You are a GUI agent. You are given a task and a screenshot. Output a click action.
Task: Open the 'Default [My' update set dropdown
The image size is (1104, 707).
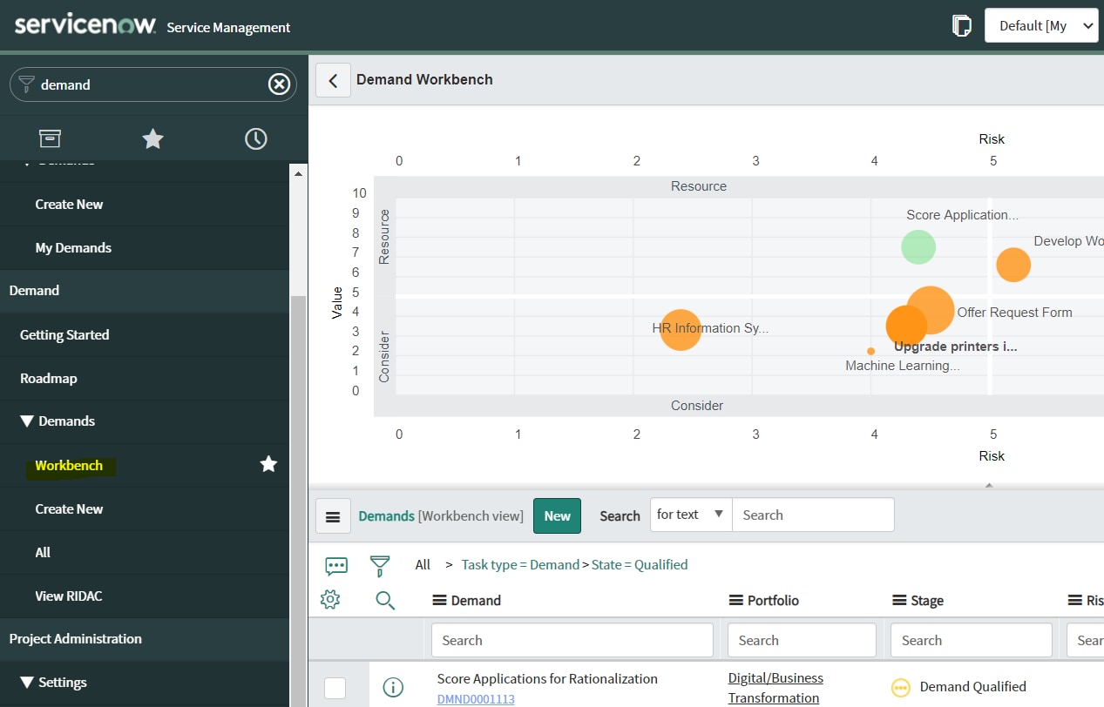1041,25
